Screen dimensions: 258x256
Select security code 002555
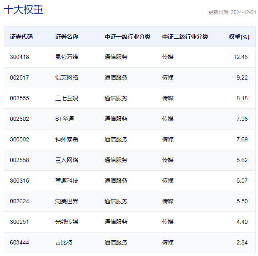click(19, 98)
